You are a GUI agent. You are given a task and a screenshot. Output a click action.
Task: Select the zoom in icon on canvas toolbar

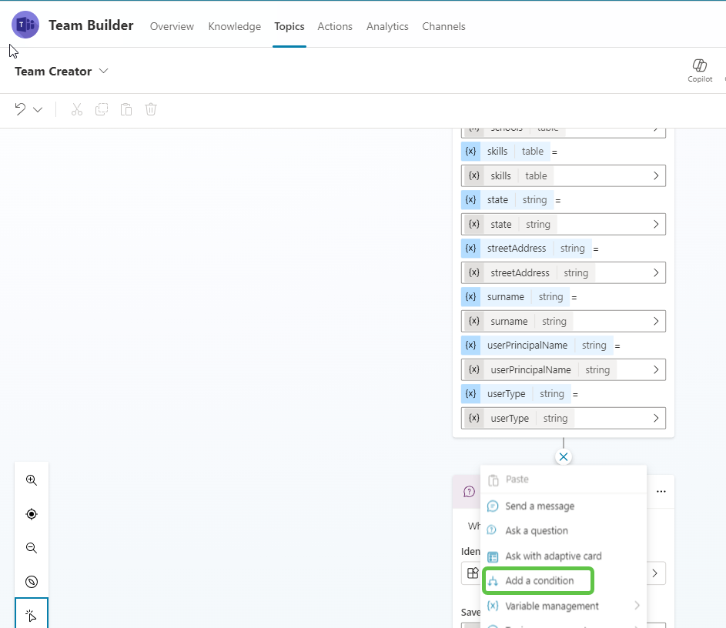point(32,479)
